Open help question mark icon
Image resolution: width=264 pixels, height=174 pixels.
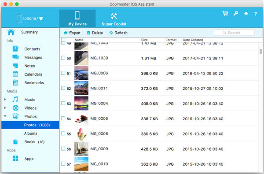click(x=255, y=14)
